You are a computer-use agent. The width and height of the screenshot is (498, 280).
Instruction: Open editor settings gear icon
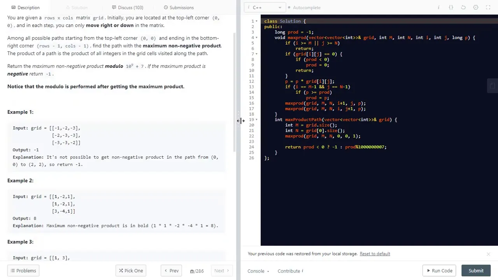click(476, 7)
